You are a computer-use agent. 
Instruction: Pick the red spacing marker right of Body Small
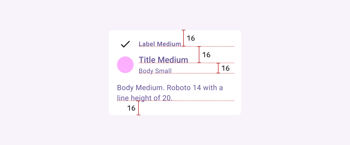pos(218,68)
